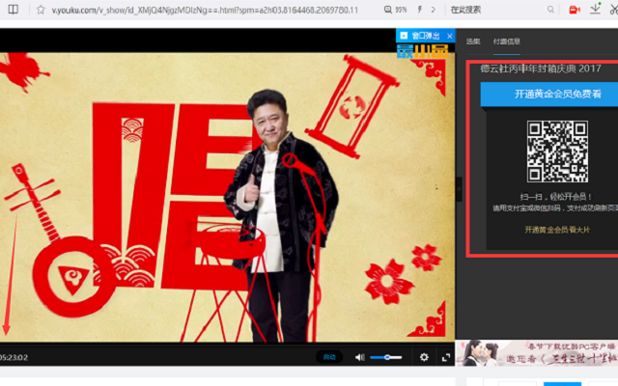Switch to the 付费信息 tab

click(x=506, y=41)
